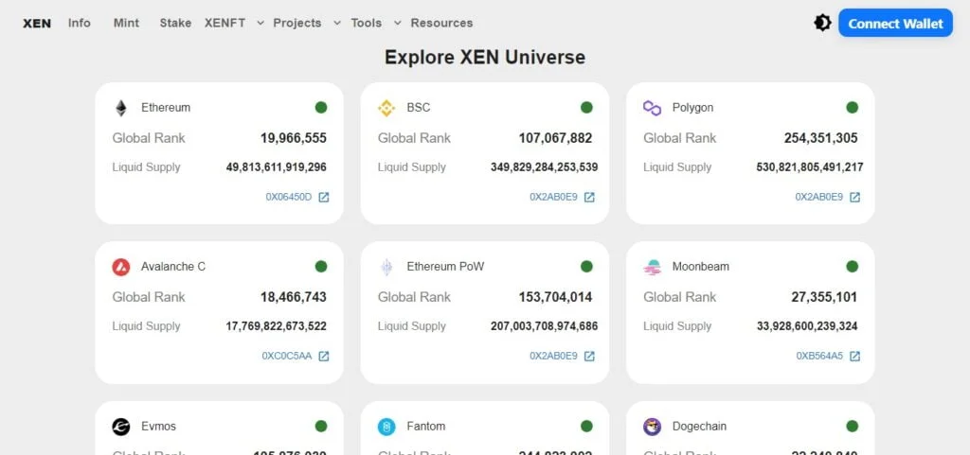The width and height of the screenshot is (970, 455).
Task: Open the Projects navigation menu
Action: click(297, 23)
